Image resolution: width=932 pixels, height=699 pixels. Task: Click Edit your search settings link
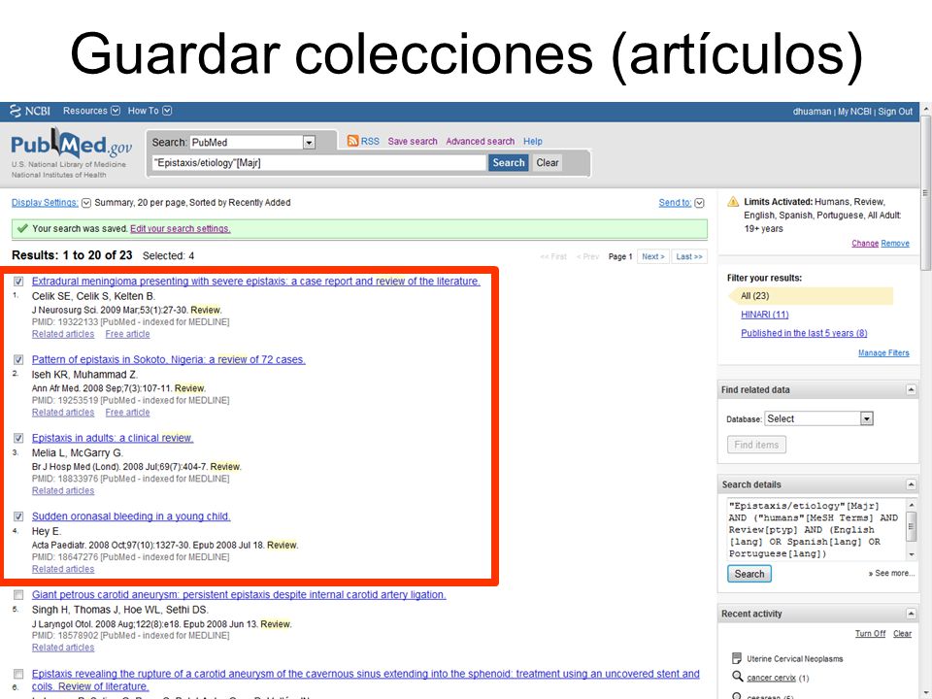point(181,228)
